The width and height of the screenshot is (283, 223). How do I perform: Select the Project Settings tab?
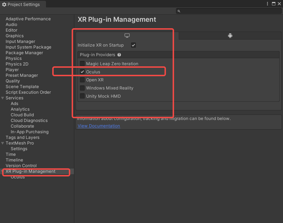click(x=23, y=5)
